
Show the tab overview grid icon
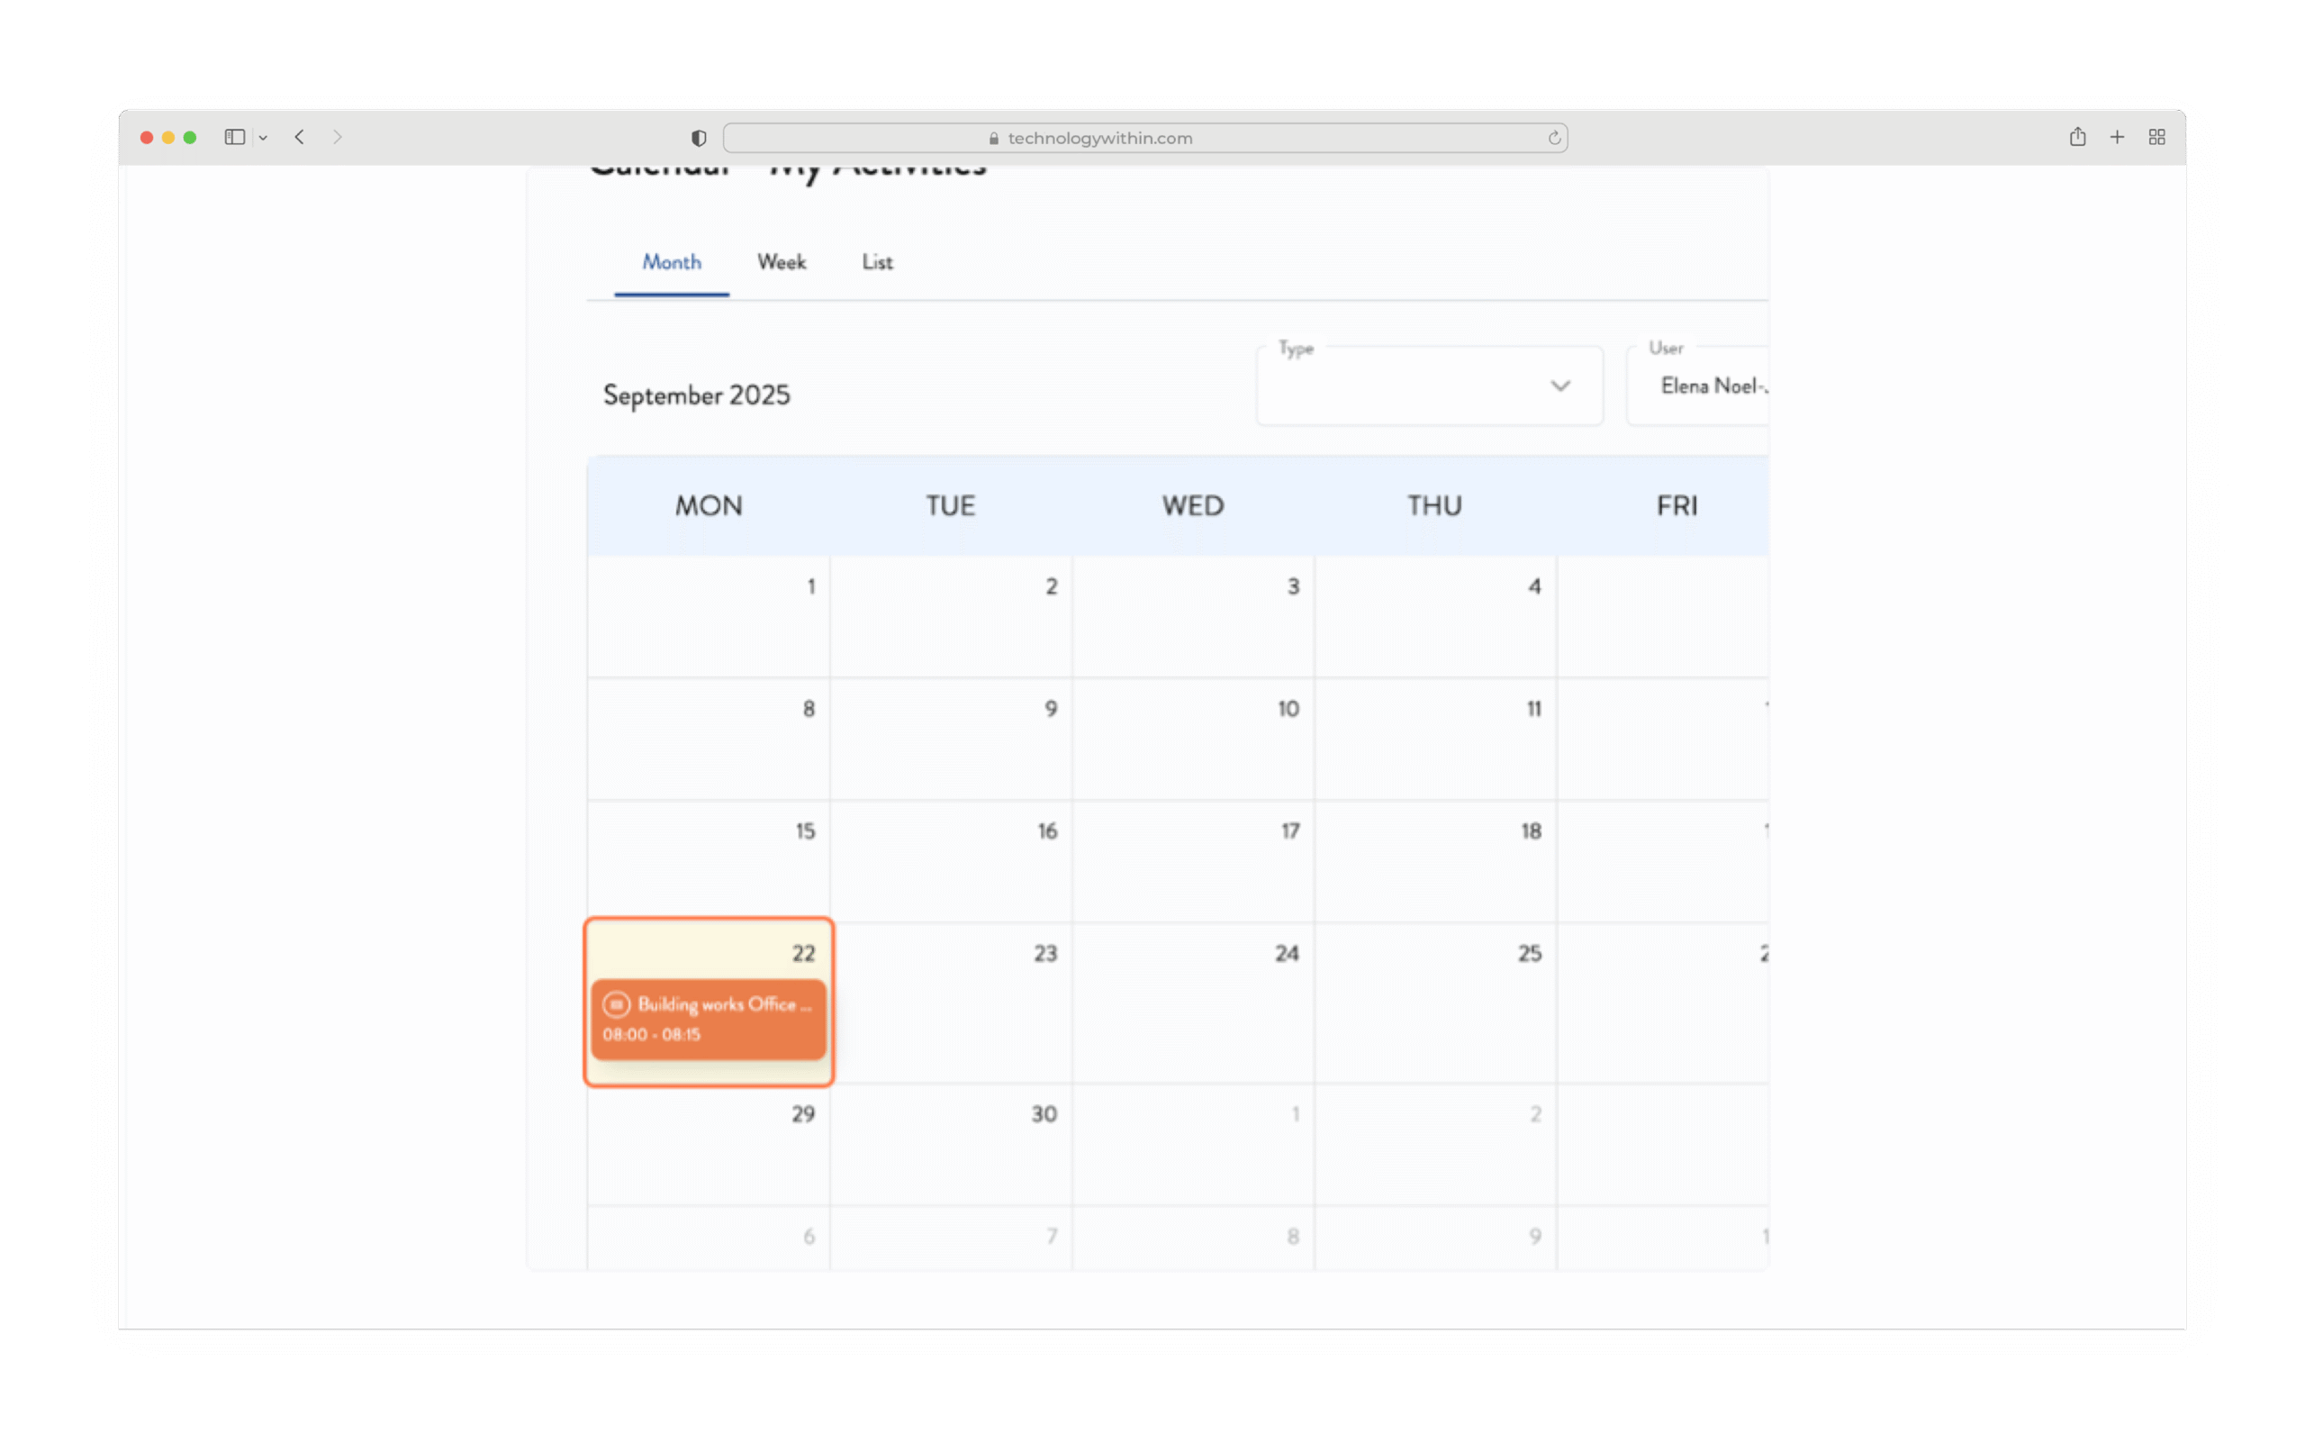[2156, 137]
